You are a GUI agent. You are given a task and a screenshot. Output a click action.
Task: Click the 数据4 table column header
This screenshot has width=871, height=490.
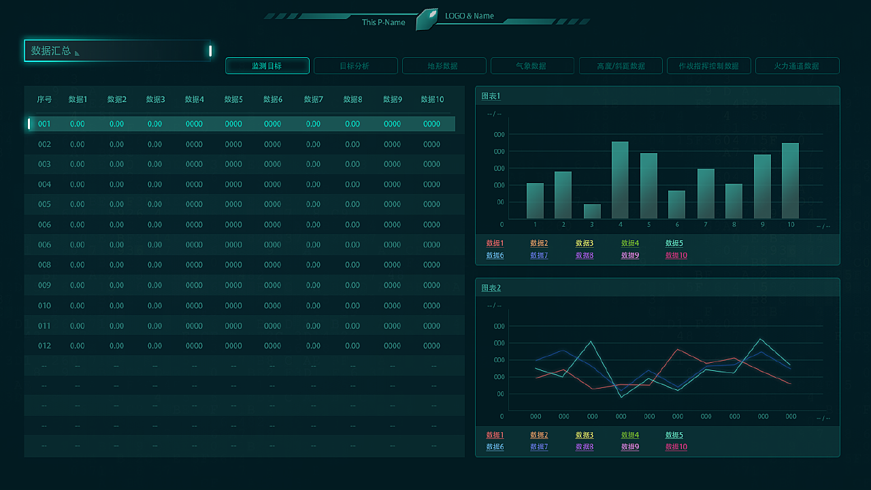[195, 99]
